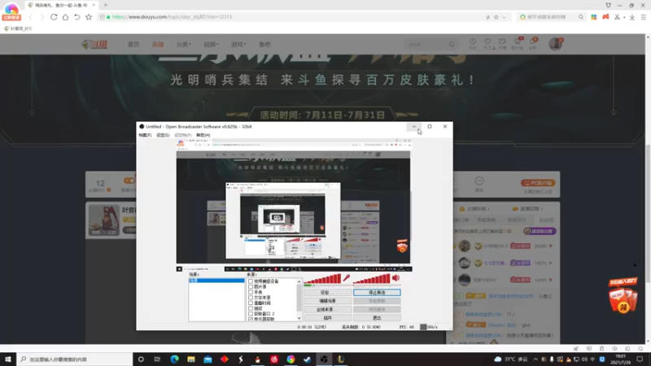Adjust the OBS microphone volume meter
This screenshot has height=366, width=651.
tap(322, 279)
